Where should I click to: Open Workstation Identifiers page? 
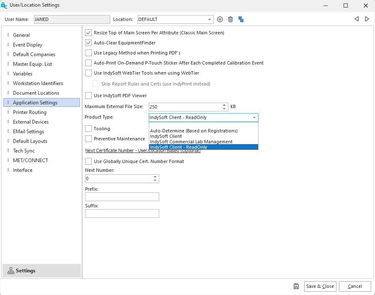[x=41, y=83]
